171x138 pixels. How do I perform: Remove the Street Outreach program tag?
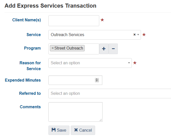[x=53, y=48]
